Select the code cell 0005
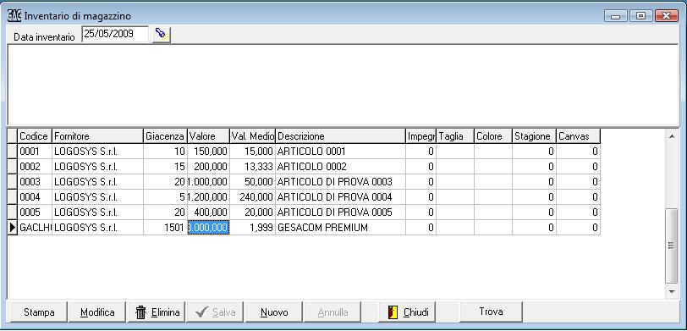 click(35, 212)
